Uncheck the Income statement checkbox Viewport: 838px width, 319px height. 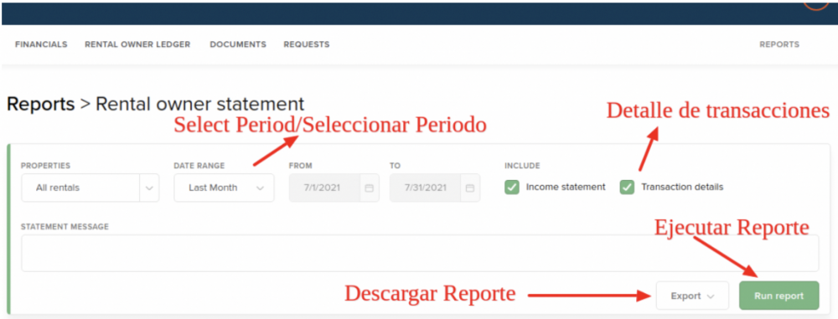pyautogui.click(x=512, y=187)
